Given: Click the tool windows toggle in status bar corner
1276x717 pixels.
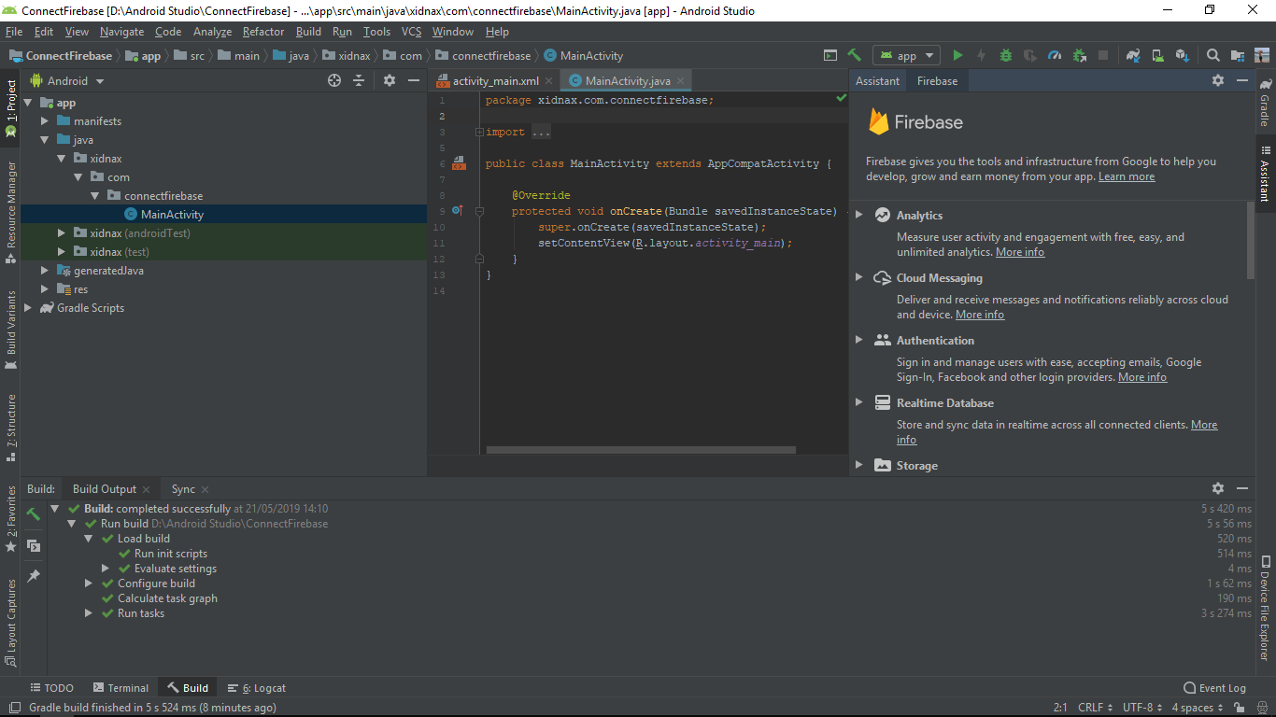Looking at the screenshot, I should (13, 708).
